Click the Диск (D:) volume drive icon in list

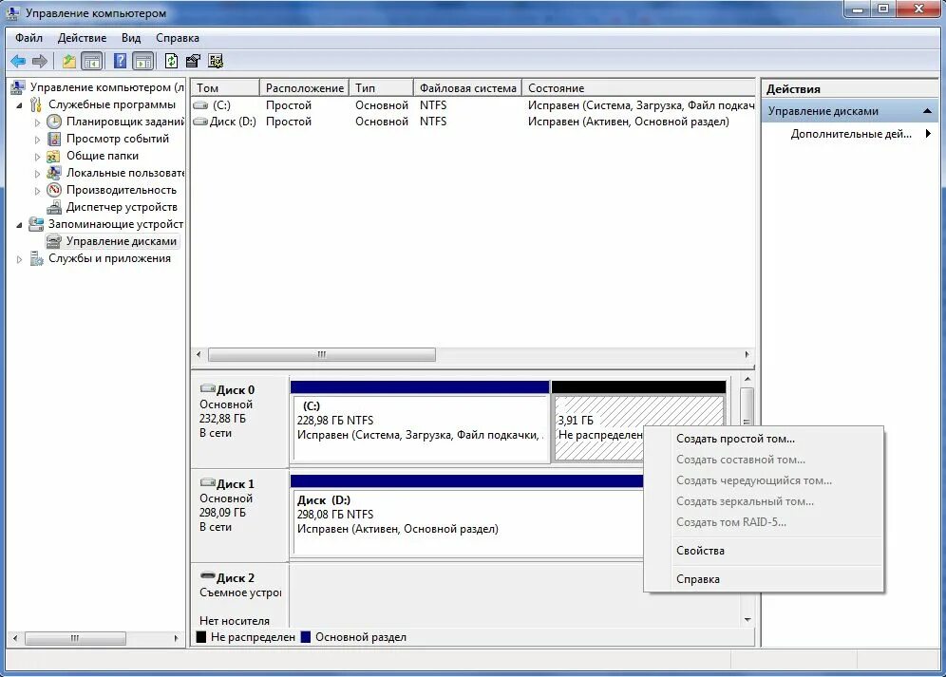coord(200,122)
